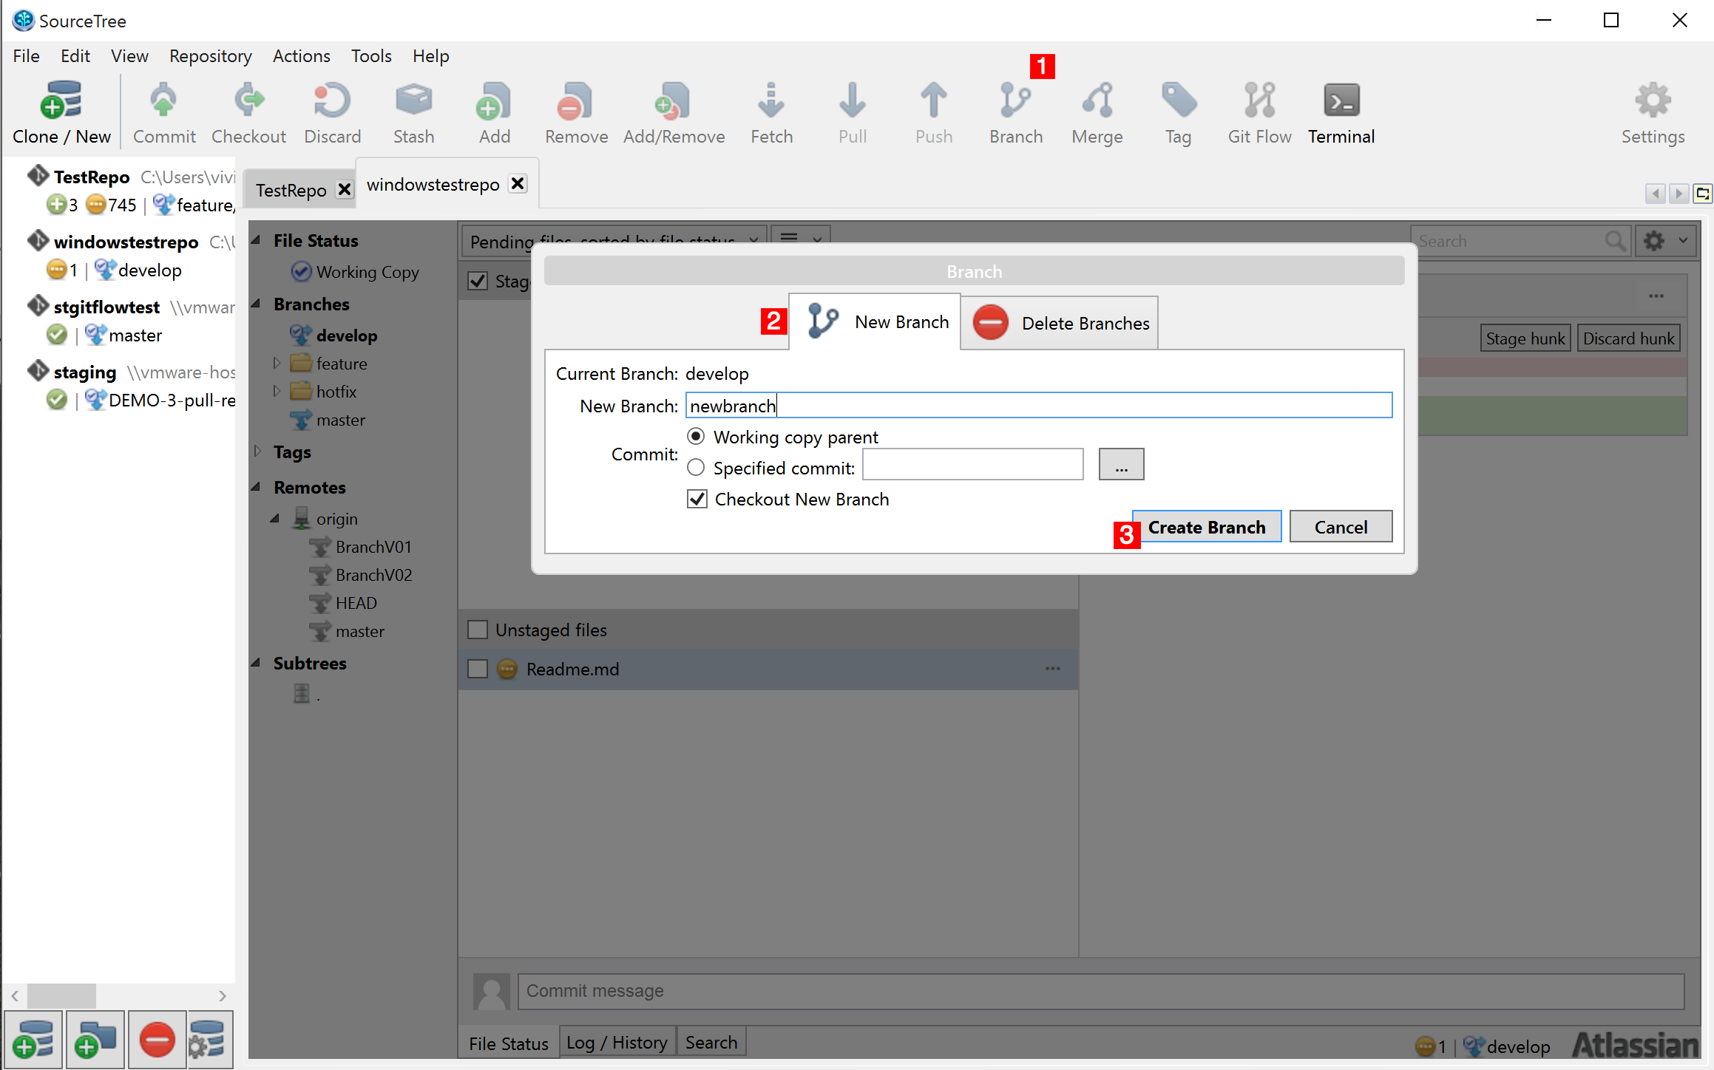Select the Specified commit radio option
This screenshot has width=1714, height=1070.
696,468
